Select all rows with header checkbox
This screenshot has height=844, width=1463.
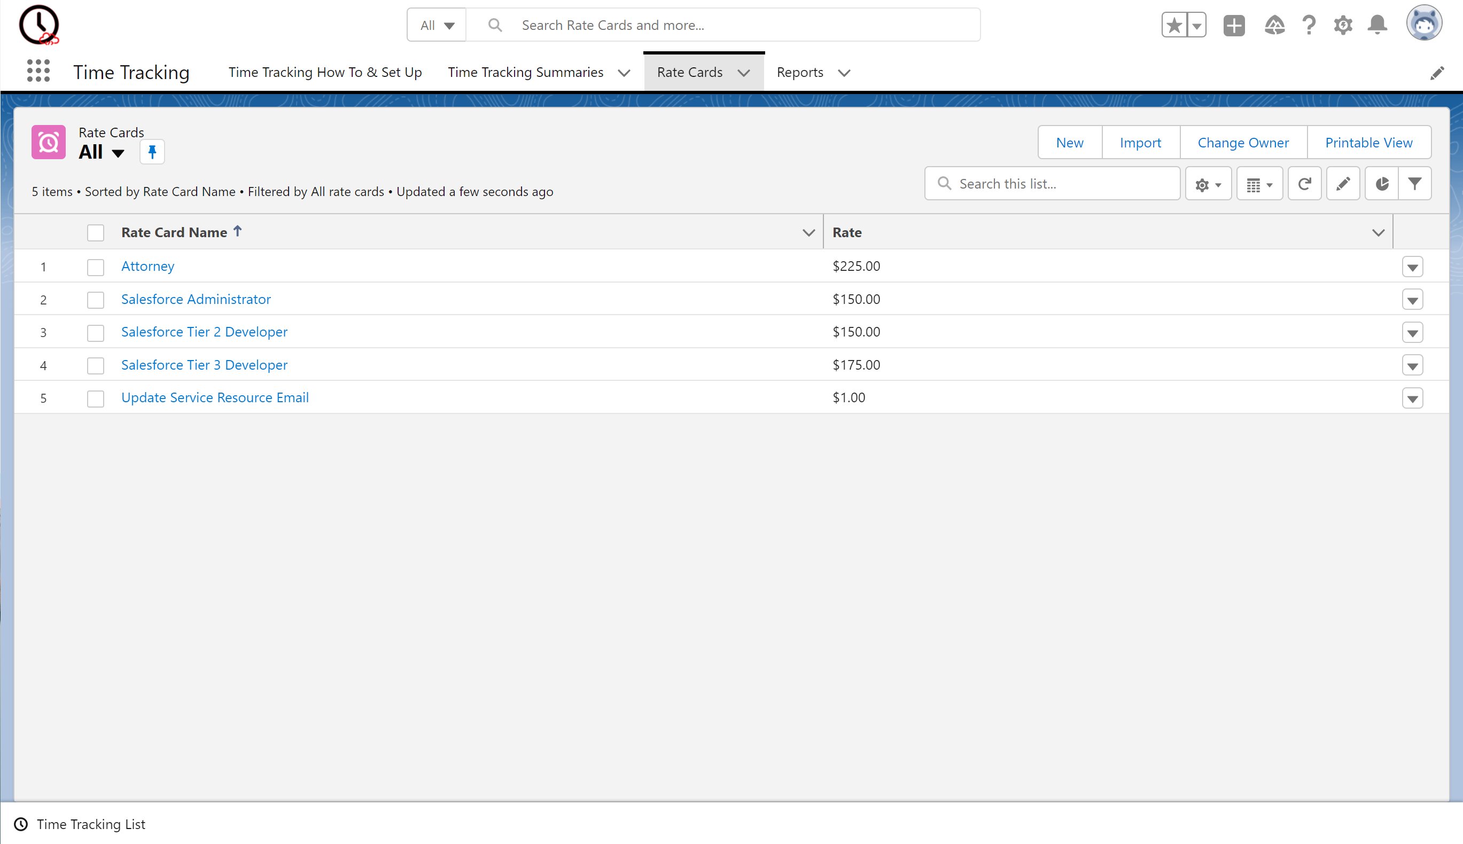[x=96, y=233]
